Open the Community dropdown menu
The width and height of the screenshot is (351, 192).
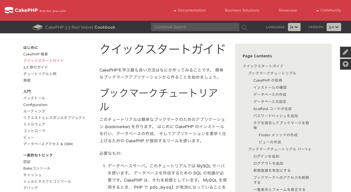coord(329,10)
